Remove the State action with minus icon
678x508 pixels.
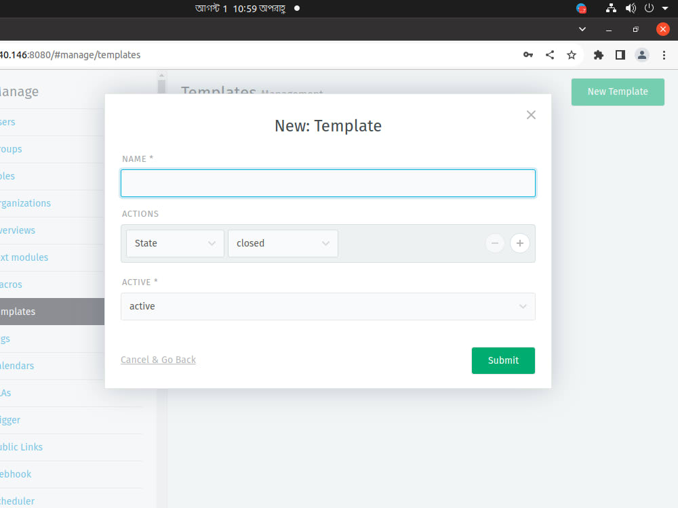[x=495, y=243]
